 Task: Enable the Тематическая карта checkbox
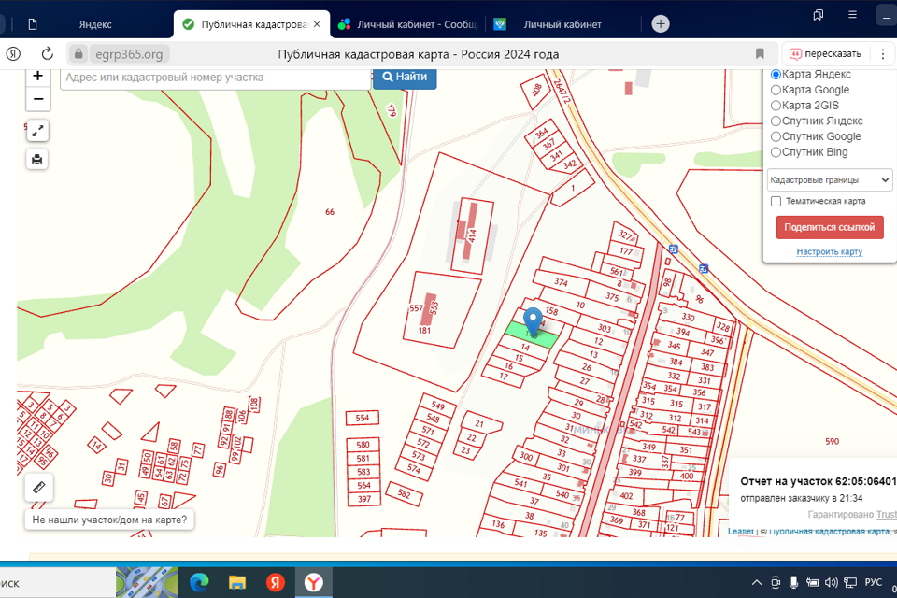tap(776, 201)
